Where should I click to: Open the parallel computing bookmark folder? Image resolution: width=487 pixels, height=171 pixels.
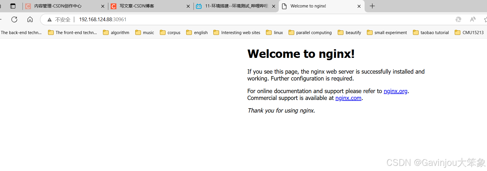point(310,33)
